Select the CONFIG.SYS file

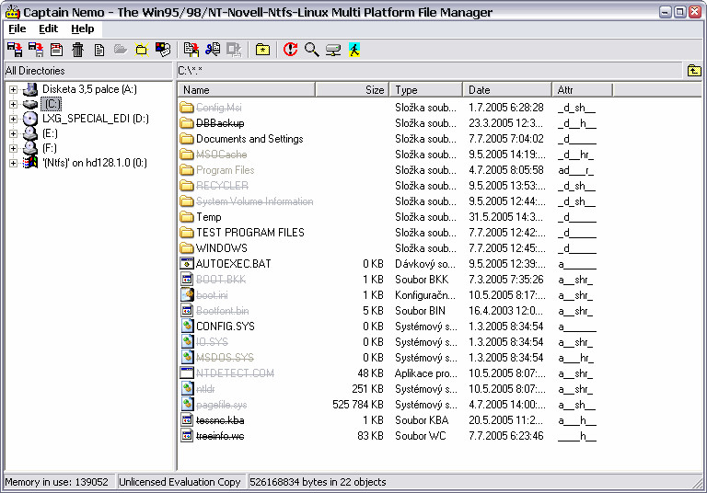point(225,327)
